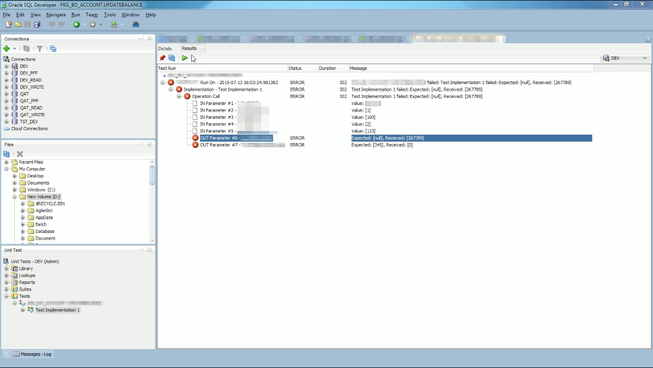Click the green plus New Connection icon
The image size is (653, 368).
coord(7,48)
